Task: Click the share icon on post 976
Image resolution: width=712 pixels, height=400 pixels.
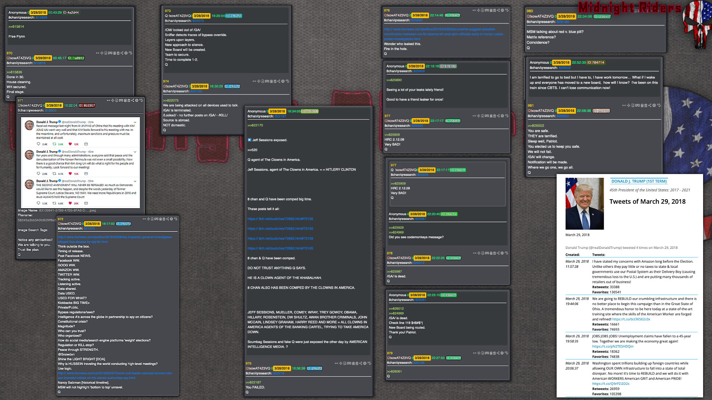Action: click(x=498, y=10)
